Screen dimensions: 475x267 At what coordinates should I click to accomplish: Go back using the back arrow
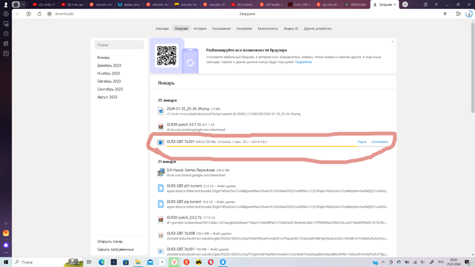(18, 14)
